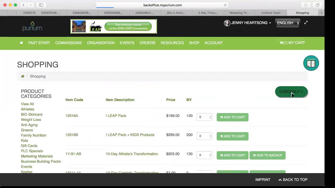Viewport: 335px width, 188px height.
Task: Open the floating book resource icon
Action: pyautogui.click(x=311, y=63)
